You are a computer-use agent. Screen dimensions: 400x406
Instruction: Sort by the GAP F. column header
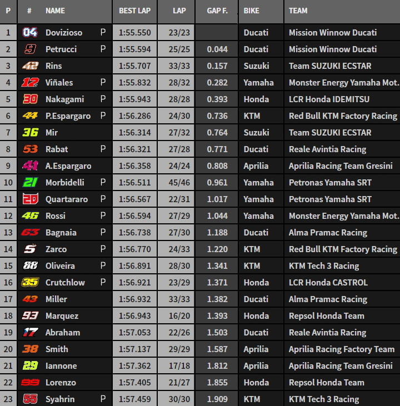pyautogui.click(x=216, y=11)
